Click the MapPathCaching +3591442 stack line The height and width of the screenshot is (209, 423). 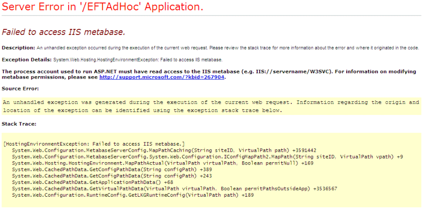coord(164,150)
